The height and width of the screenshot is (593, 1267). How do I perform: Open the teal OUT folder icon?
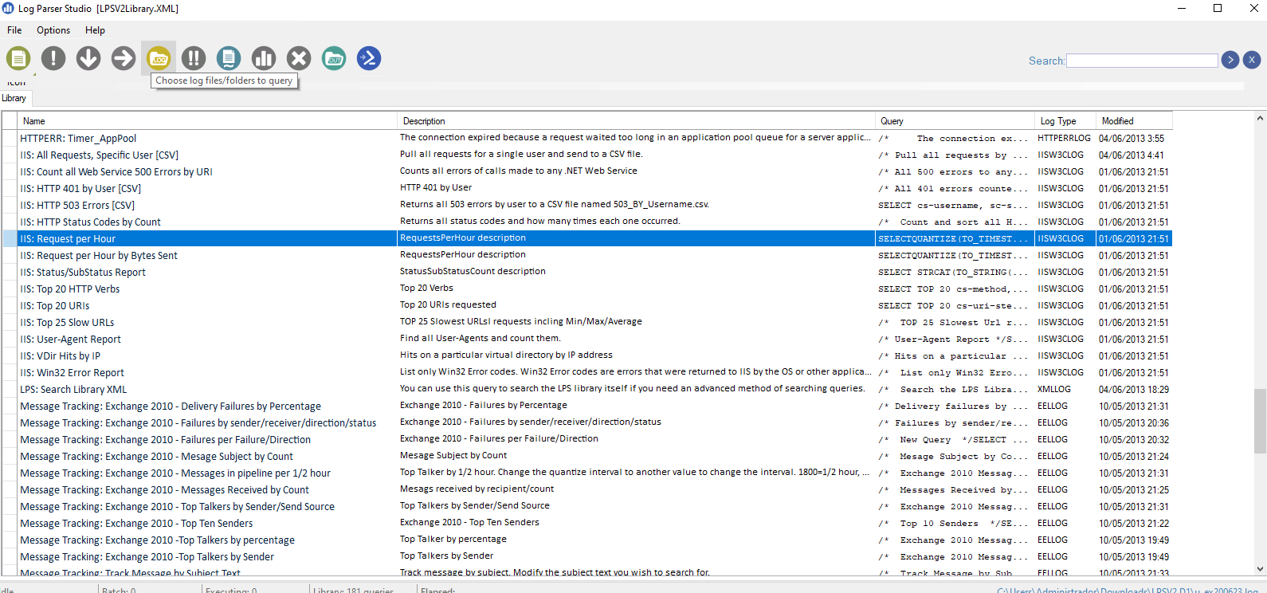tap(334, 58)
